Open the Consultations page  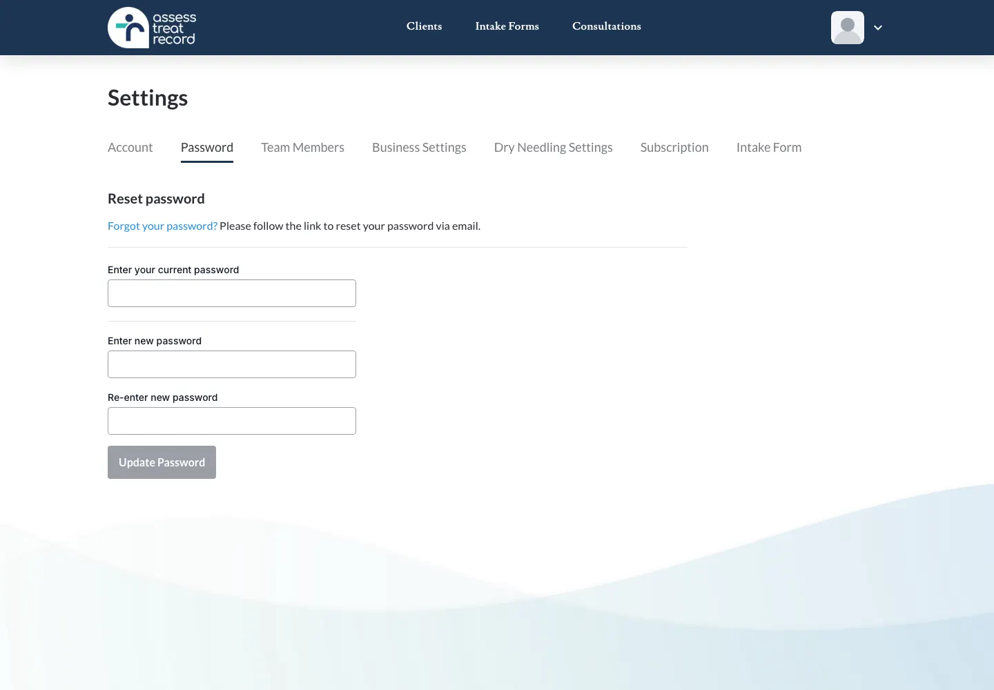point(607,26)
